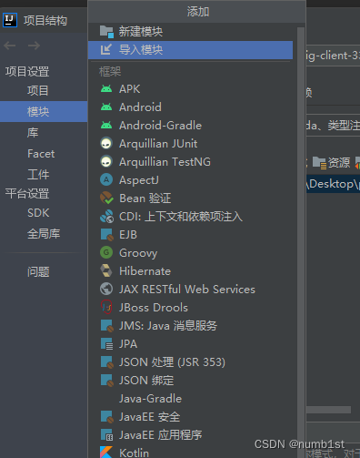Open 全局库 settings page
This screenshot has height=458, width=360.
click(x=44, y=234)
